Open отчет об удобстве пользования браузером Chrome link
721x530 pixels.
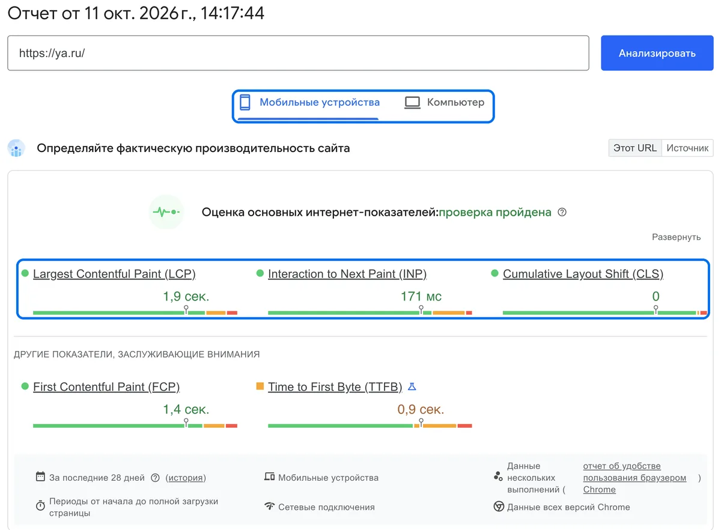click(634, 478)
